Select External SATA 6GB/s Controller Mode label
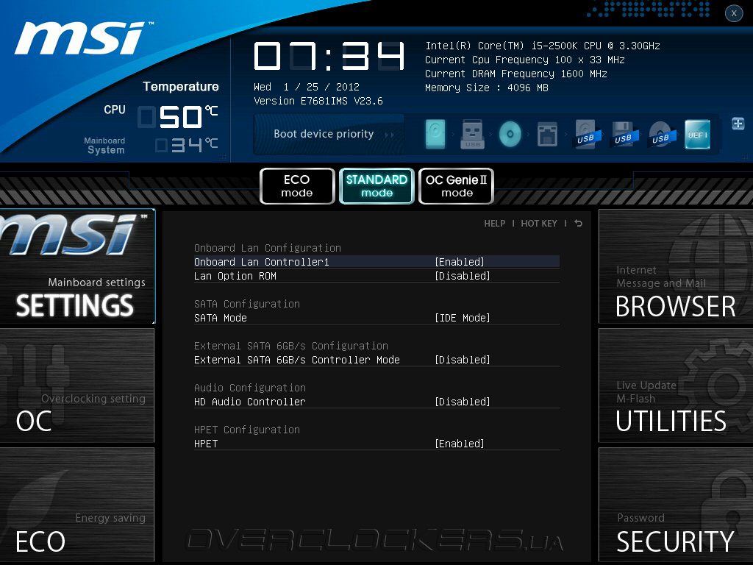This screenshot has width=753, height=565. tap(297, 359)
